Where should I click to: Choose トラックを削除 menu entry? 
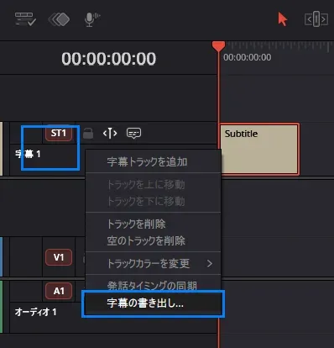[x=153, y=224]
